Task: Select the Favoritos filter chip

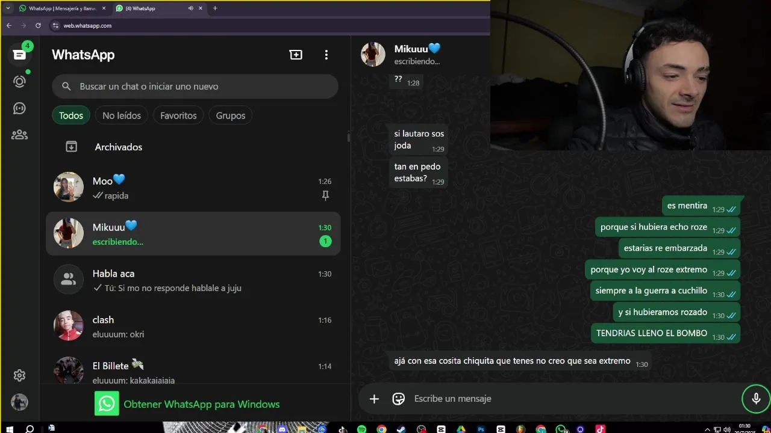Action: click(x=178, y=115)
